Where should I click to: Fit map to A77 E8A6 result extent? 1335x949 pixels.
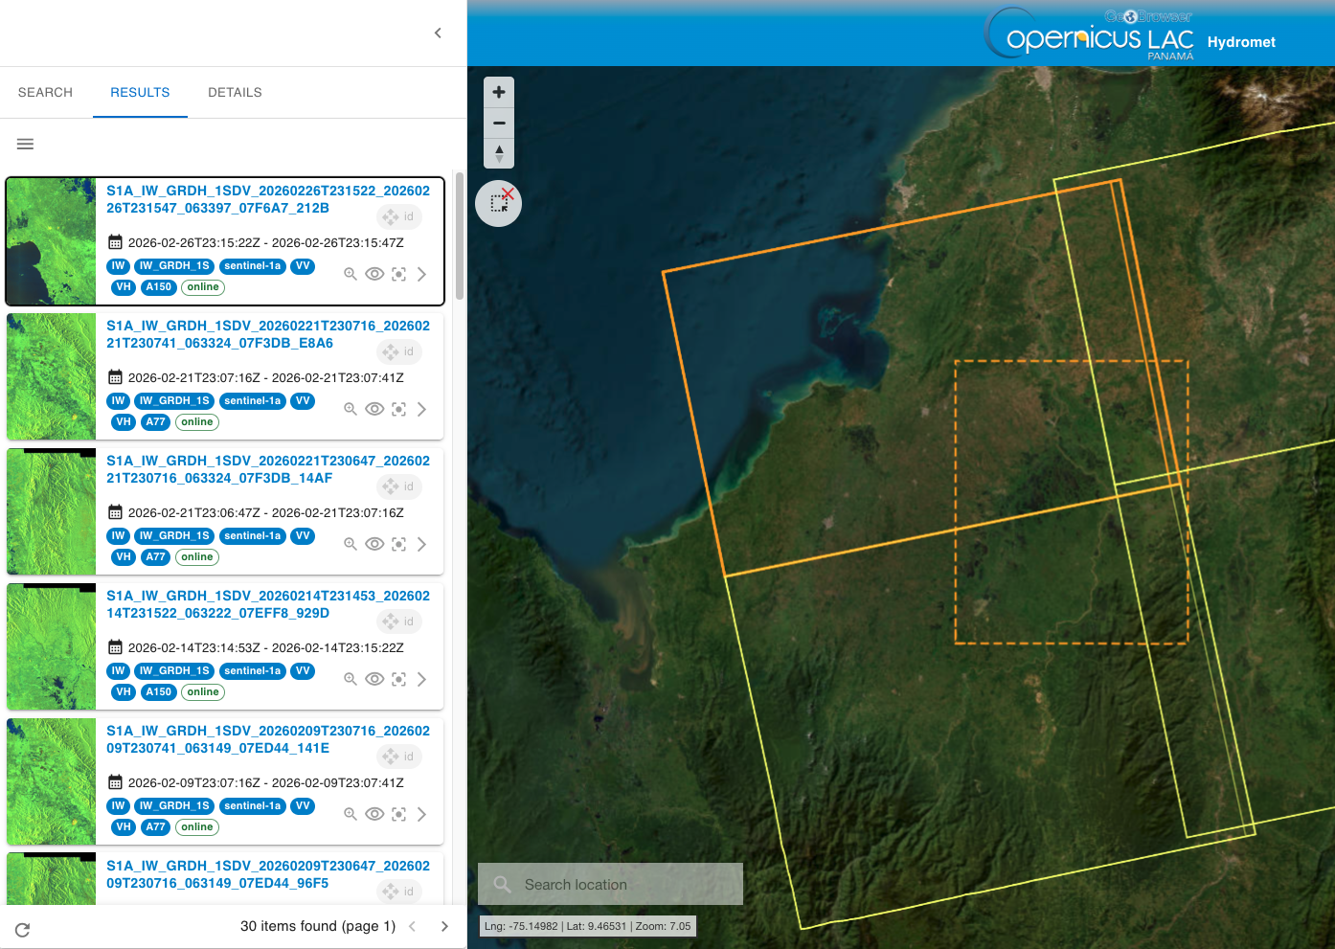point(398,409)
